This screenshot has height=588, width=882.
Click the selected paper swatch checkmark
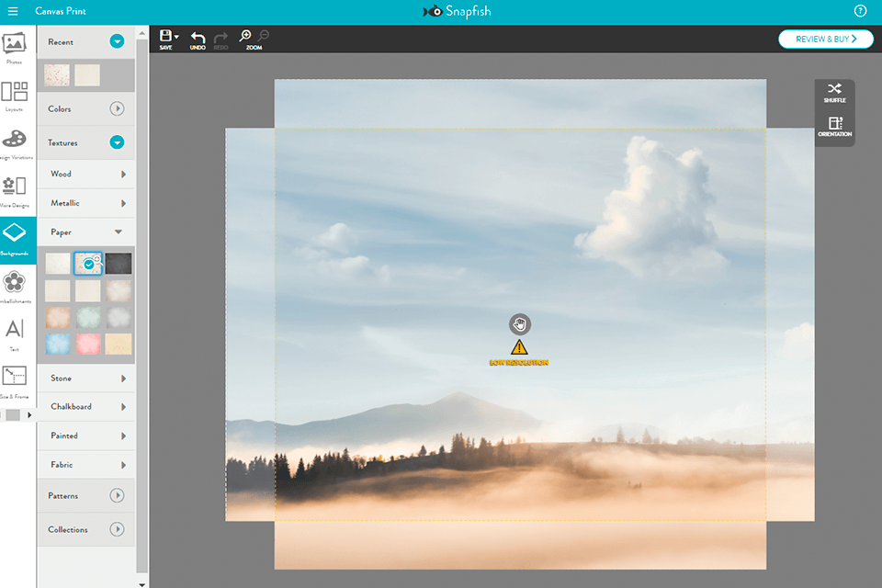pos(88,265)
